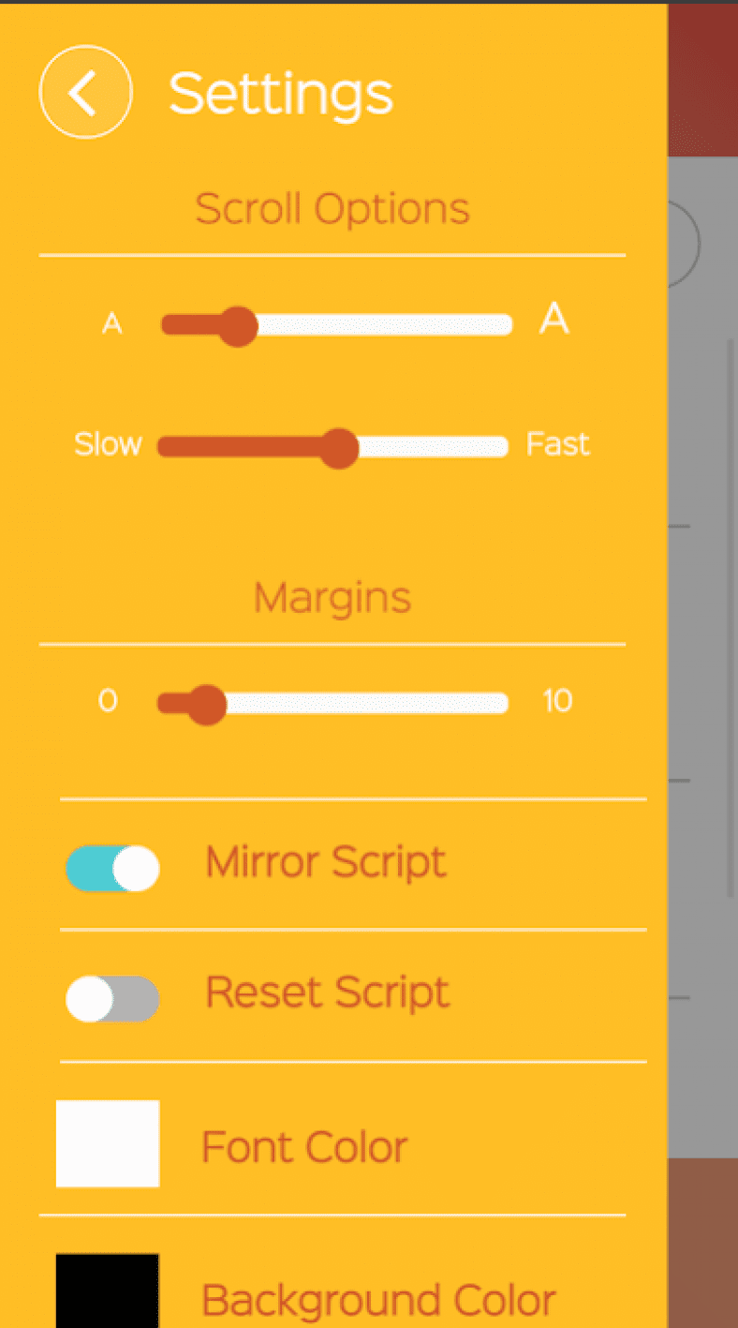The image size is (738, 1328).
Task: Click the Fast speed label
Action: point(558,444)
